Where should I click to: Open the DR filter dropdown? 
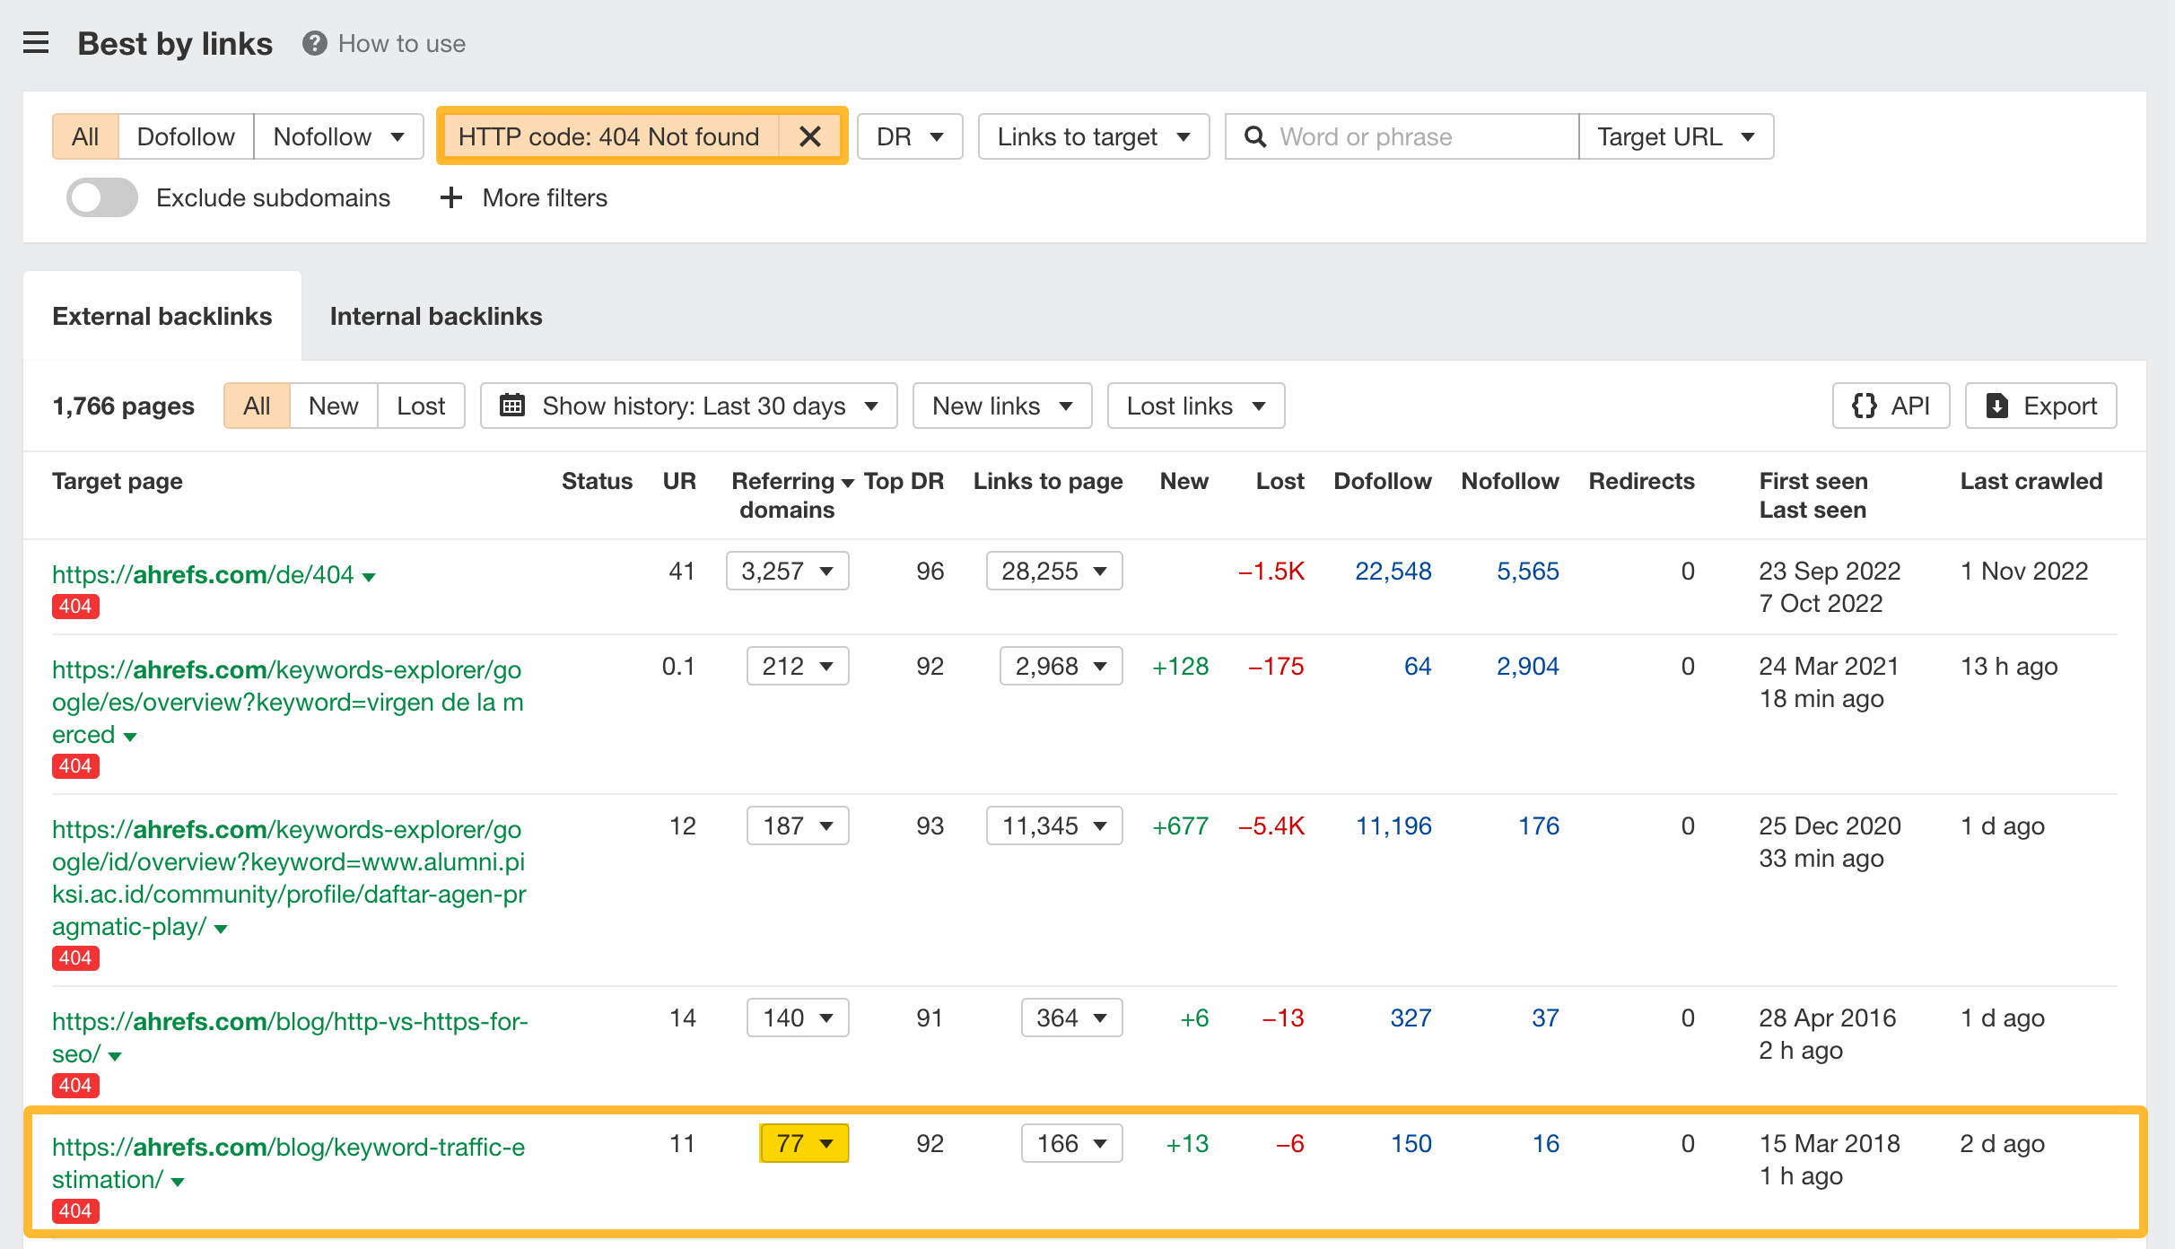(910, 136)
